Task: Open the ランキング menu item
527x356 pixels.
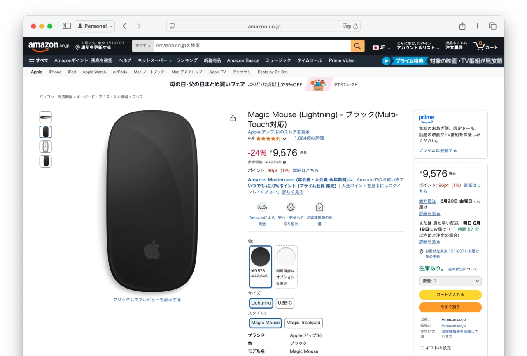Action: (x=187, y=60)
